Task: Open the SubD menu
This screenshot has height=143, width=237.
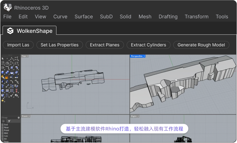Action: point(106,17)
